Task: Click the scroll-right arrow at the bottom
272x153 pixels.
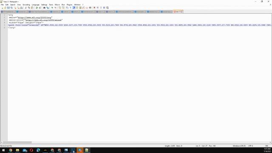Action: 270,142
